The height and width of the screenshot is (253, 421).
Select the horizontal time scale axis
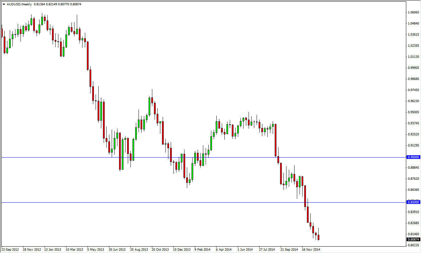point(201,250)
